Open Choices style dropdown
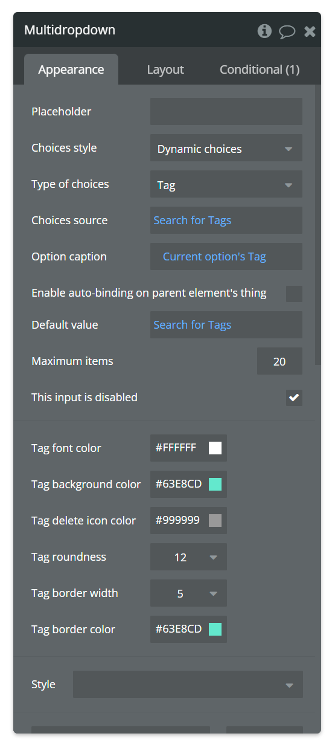The image size is (335, 745). 226,148
